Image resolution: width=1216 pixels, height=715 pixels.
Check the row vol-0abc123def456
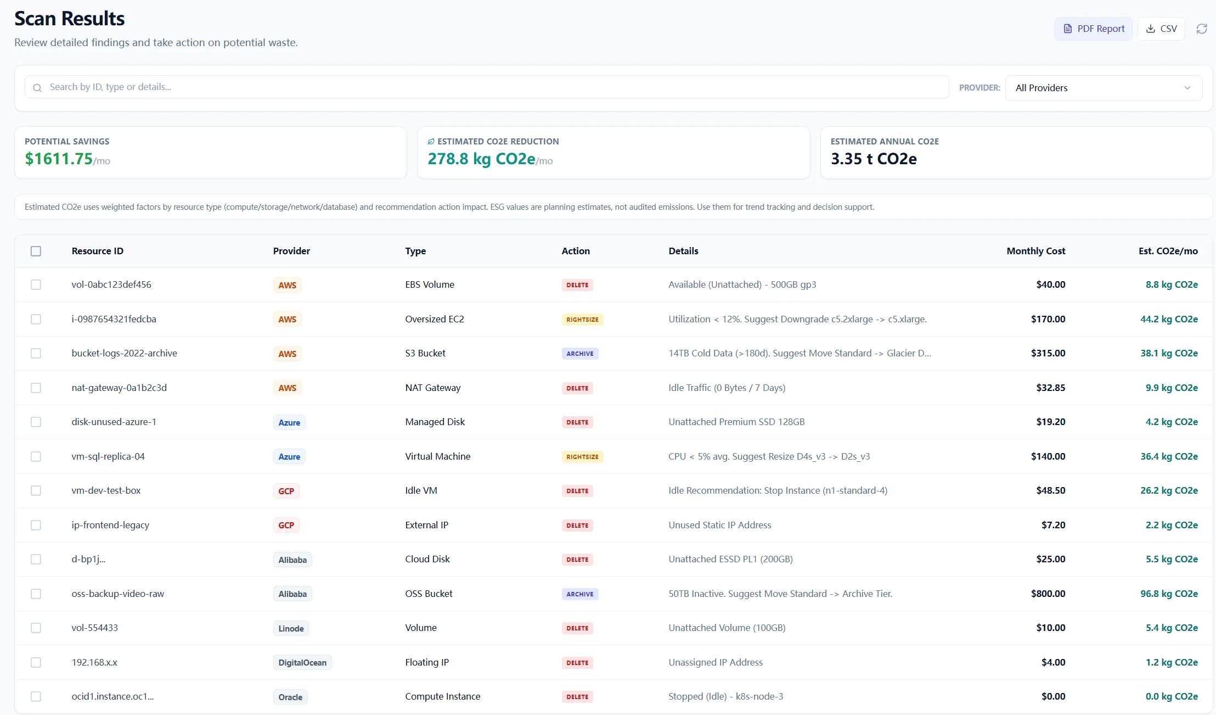36,284
